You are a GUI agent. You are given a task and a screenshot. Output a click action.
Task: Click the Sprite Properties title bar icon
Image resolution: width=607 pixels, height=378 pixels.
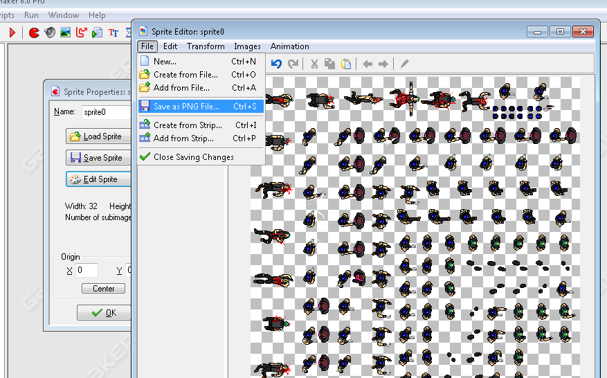coord(55,92)
